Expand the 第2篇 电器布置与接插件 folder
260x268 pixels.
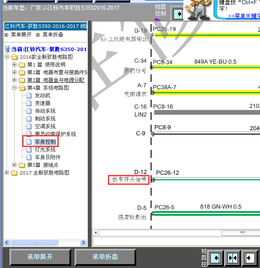point(14,72)
